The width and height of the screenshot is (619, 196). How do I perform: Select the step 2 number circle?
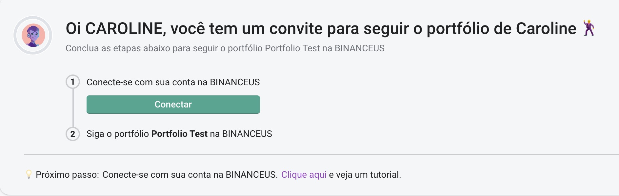73,134
